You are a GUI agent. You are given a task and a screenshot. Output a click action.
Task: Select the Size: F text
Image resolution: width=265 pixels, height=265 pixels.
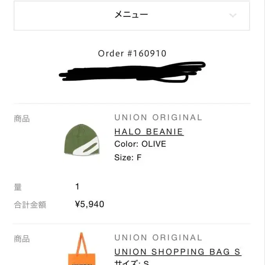[x=128, y=157]
